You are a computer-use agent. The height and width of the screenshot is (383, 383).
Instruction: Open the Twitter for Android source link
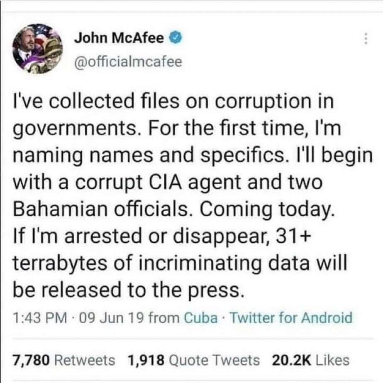pyautogui.click(x=290, y=318)
